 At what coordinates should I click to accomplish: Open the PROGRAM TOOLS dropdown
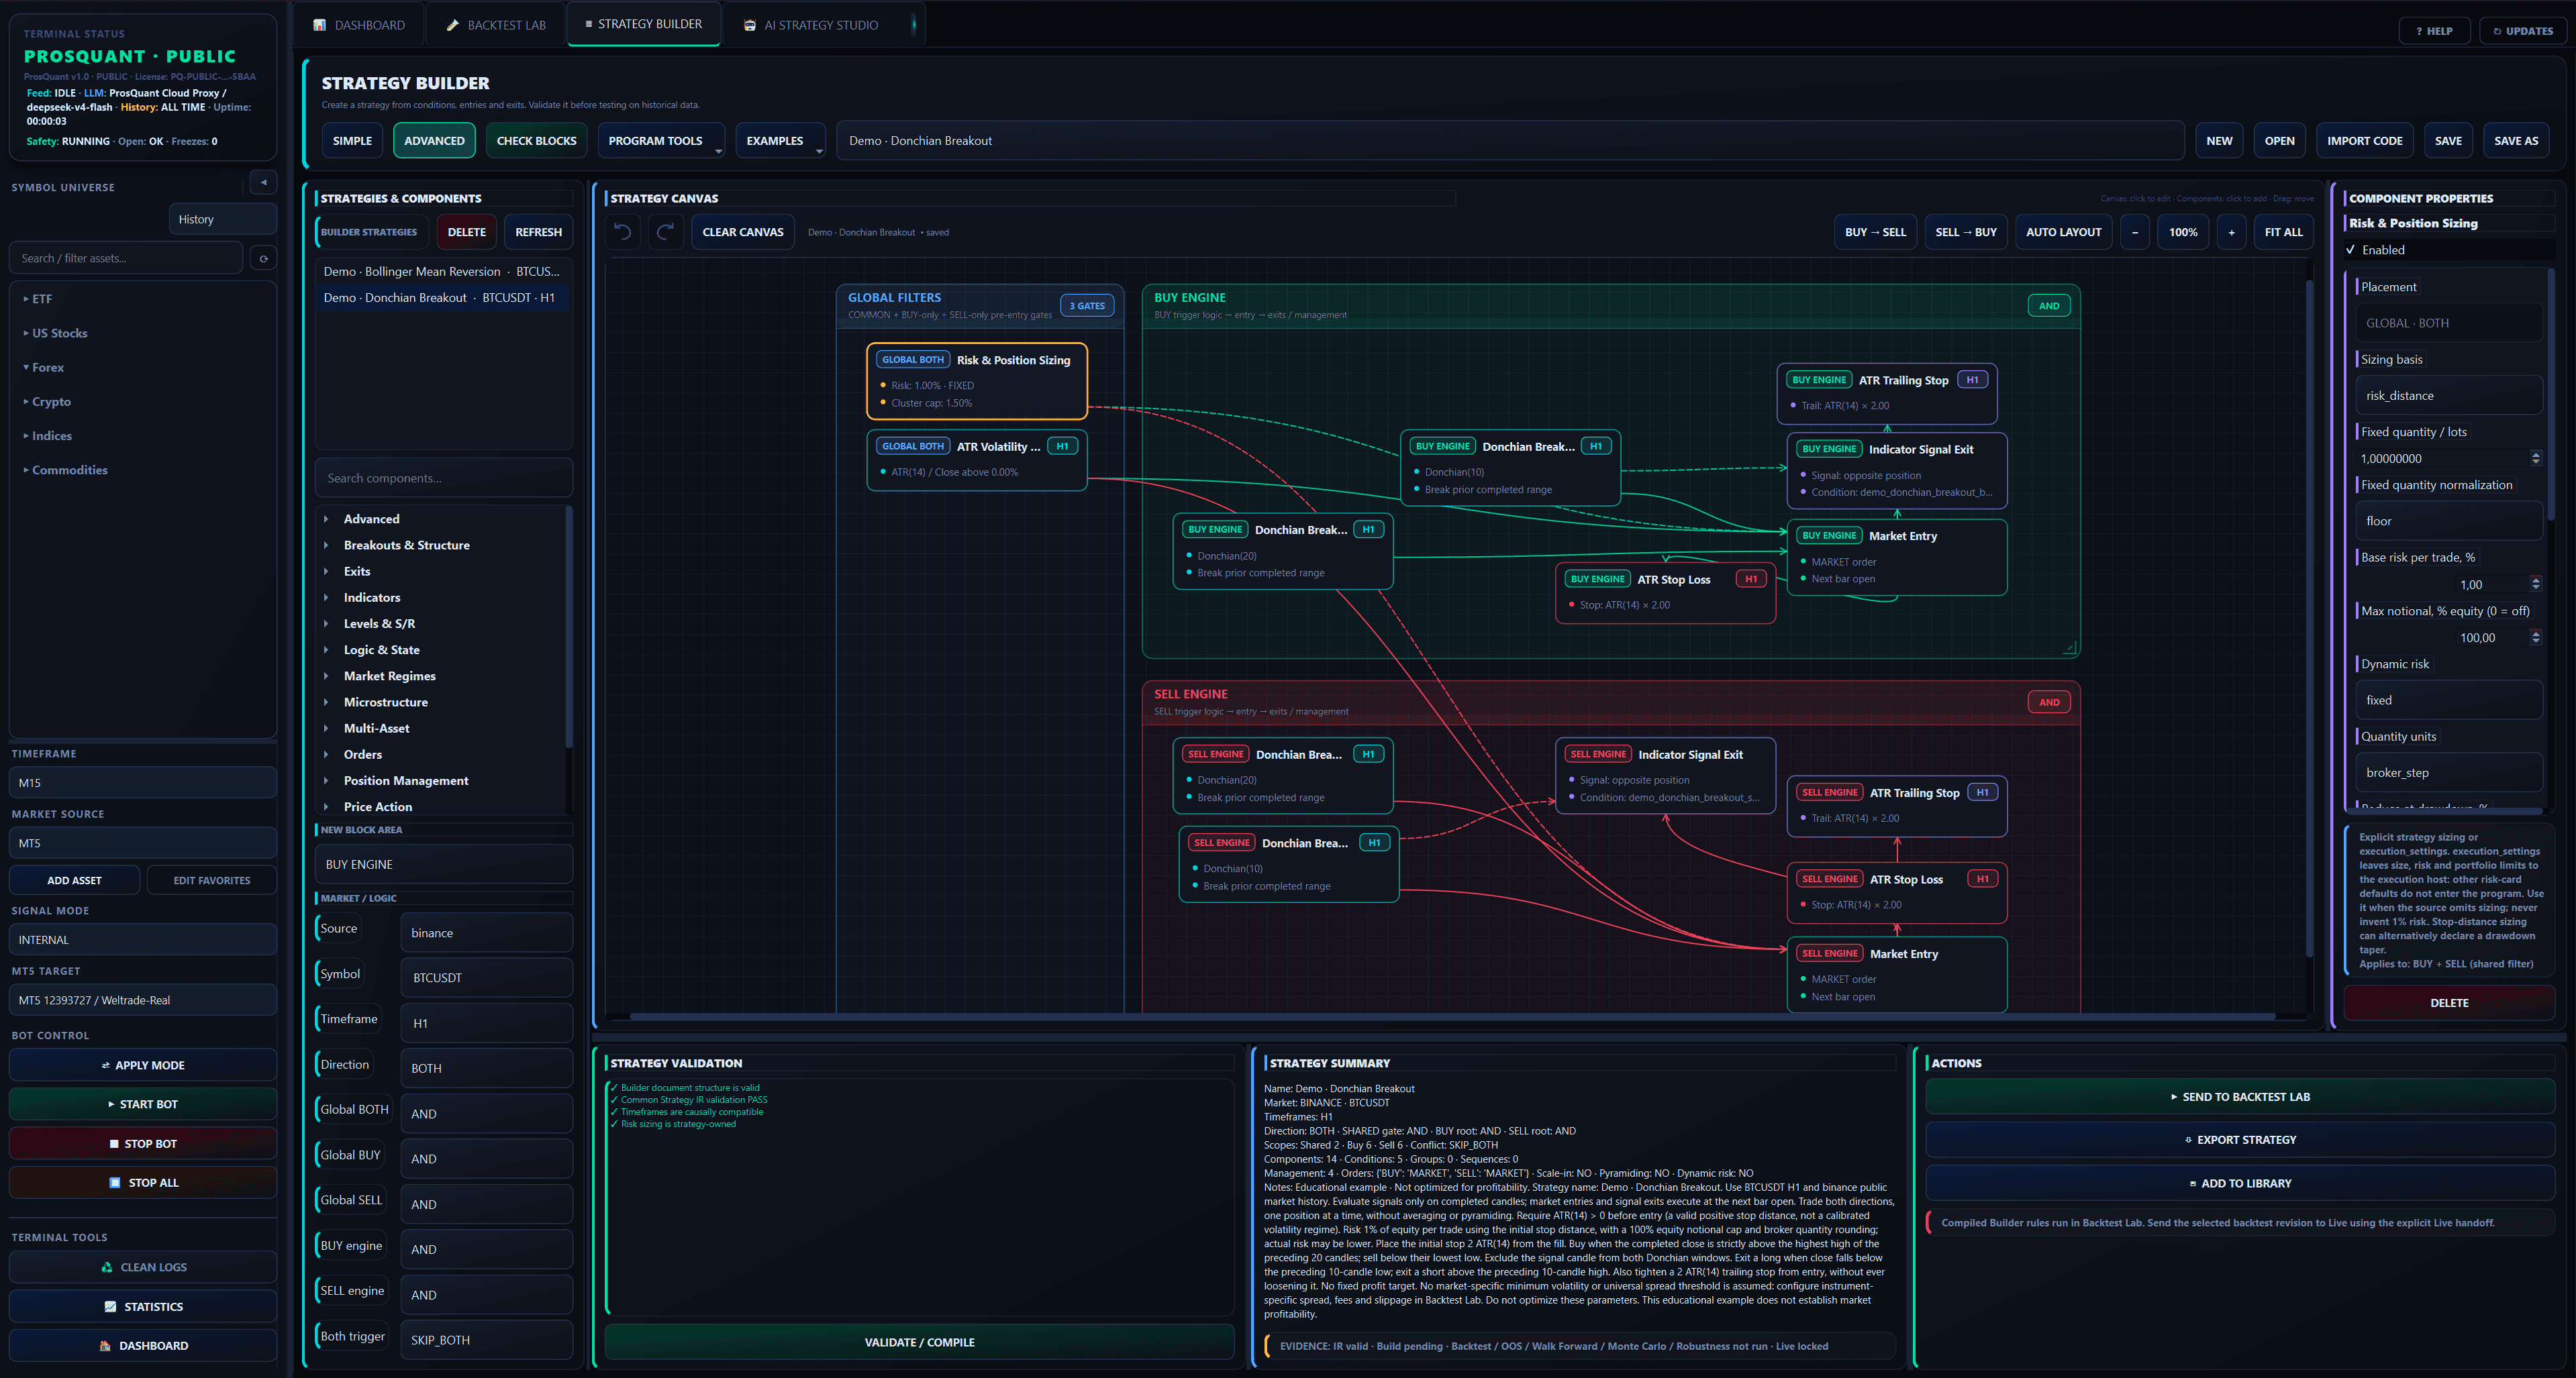tap(661, 141)
